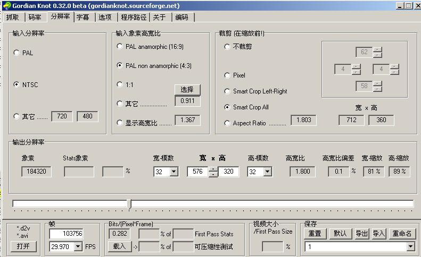Decrease top crop value 62
The width and height of the screenshot is (421, 257).
click(377, 55)
